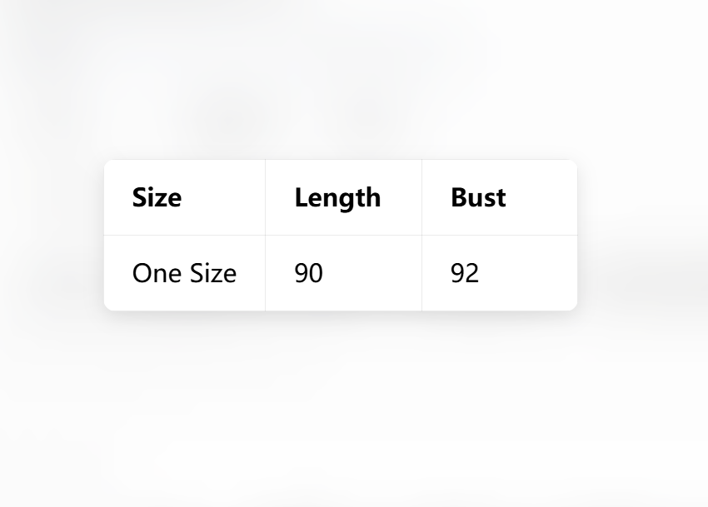The width and height of the screenshot is (708, 507).
Task: Click the blank area right of "Length" text
Action: pos(401,197)
